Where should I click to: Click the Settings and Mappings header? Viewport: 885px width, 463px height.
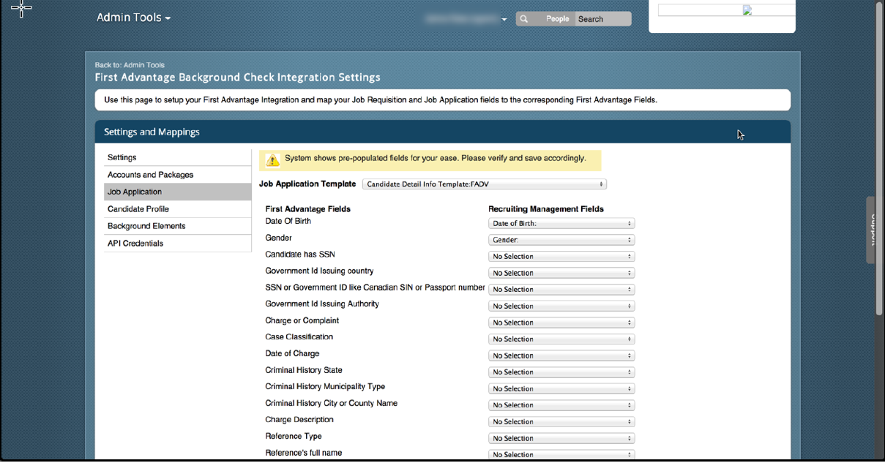[x=443, y=132]
